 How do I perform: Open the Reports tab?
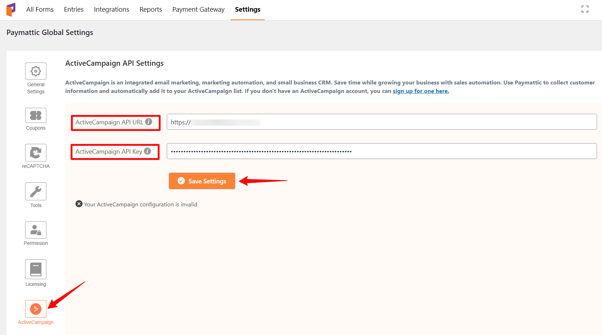coord(151,10)
